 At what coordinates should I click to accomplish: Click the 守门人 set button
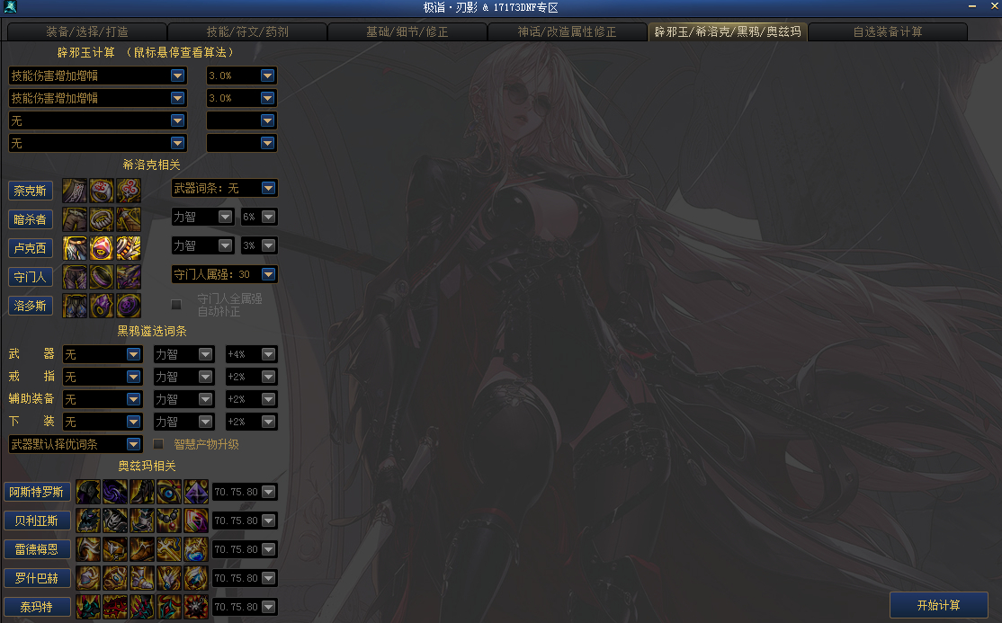30,277
